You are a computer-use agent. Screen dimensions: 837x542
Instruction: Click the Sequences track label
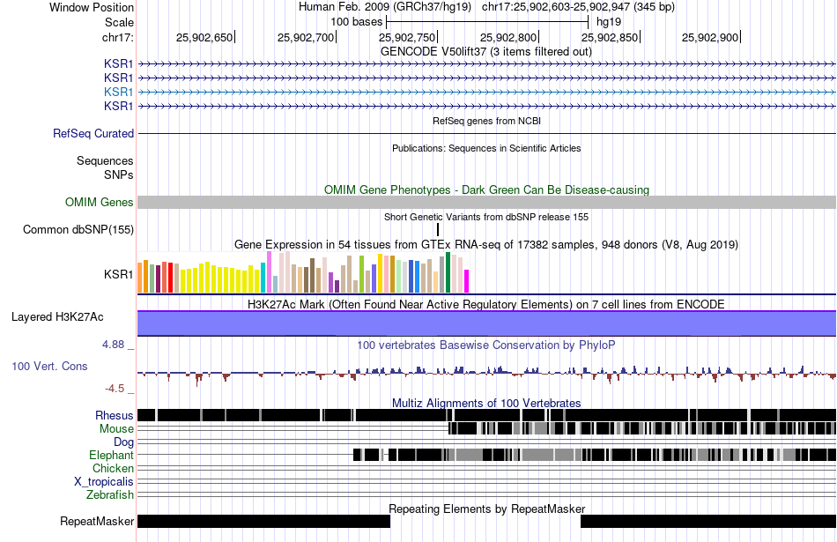105,160
